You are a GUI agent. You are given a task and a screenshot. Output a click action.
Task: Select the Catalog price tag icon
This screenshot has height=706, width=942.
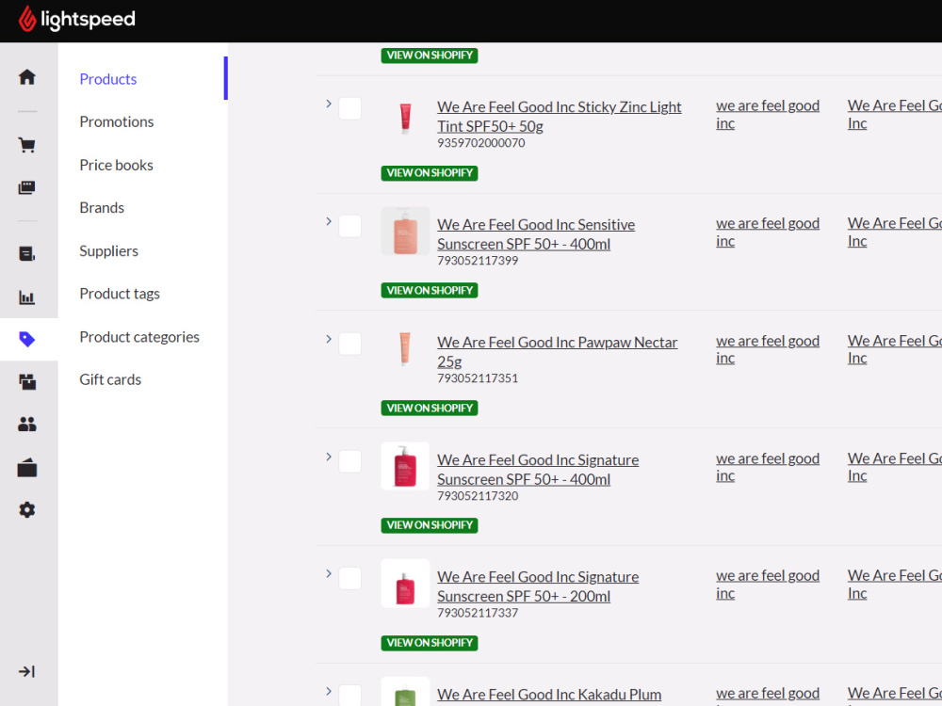pyautogui.click(x=27, y=339)
